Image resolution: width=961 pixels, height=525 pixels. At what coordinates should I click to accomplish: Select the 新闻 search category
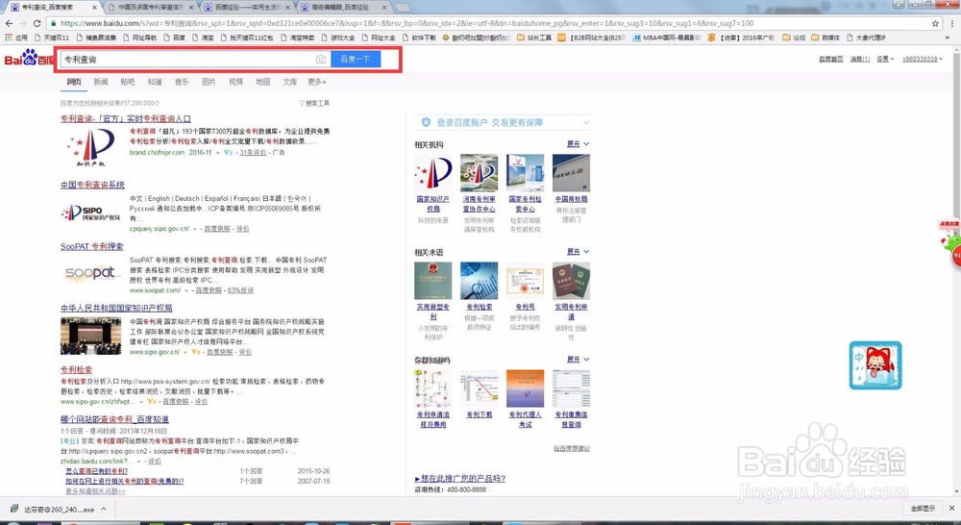click(101, 82)
